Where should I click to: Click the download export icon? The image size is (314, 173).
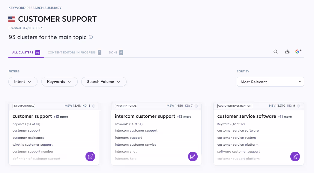point(287,52)
